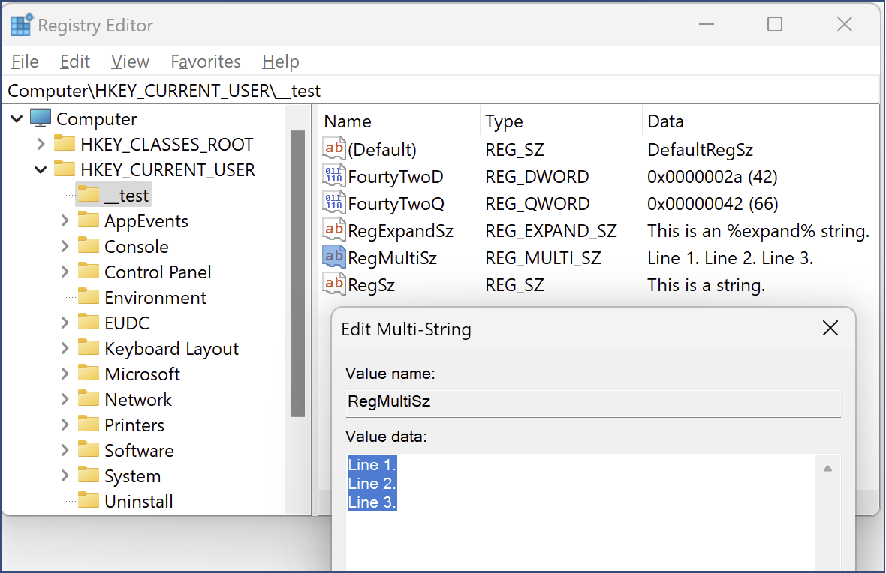Click inside the Value name field
The image size is (886, 573).
pos(592,401)
